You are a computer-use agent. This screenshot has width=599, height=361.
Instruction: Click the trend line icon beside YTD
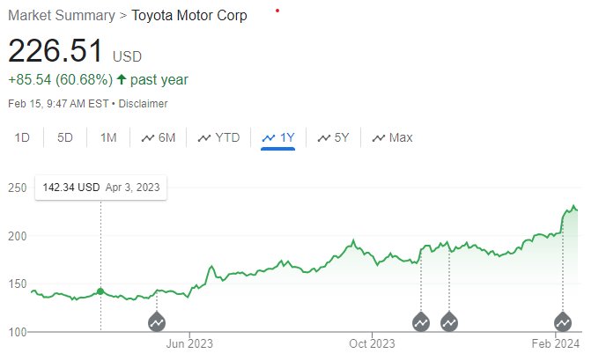204,138
